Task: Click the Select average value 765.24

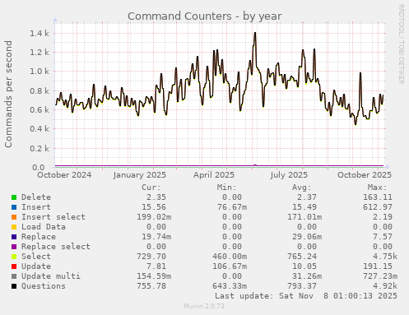Action: coord(302,257)
